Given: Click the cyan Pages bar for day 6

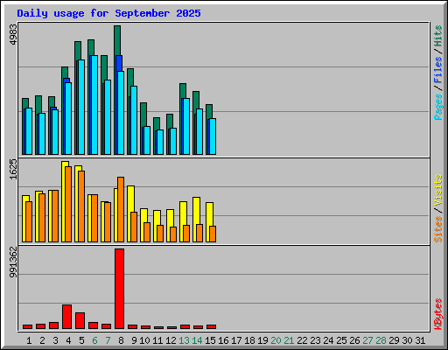Looking at the screenshot, I should coord(94,105).
